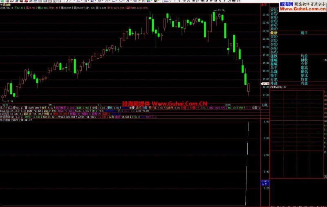Switch to the M monthly period button

(x=215, y=1)
